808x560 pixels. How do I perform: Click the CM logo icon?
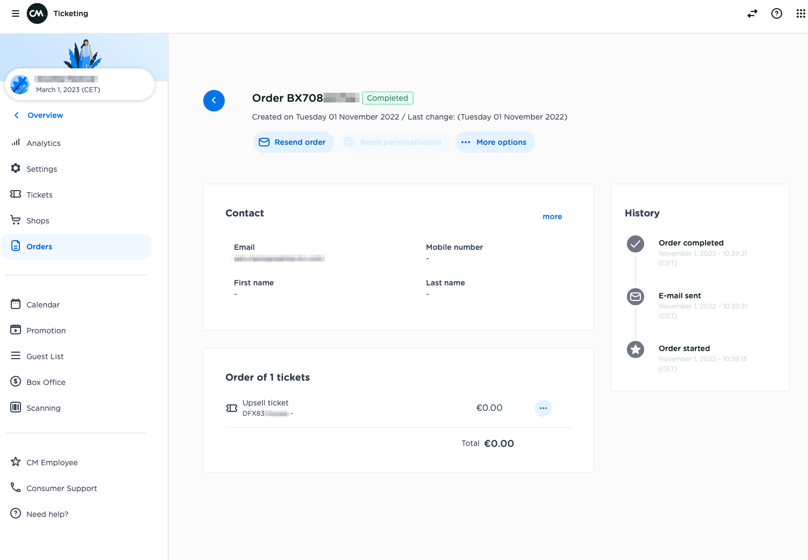click(37, 13)
